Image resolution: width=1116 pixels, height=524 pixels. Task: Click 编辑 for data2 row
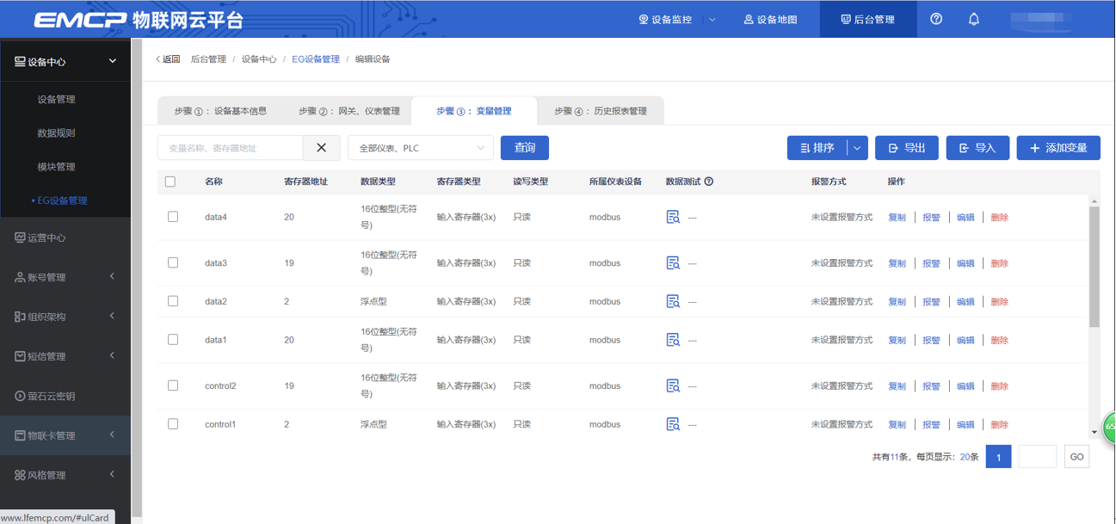click(965, 302)
